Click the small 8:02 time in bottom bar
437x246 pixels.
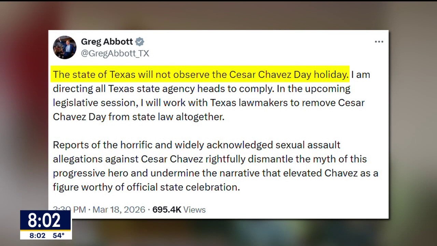click(37, 236)
